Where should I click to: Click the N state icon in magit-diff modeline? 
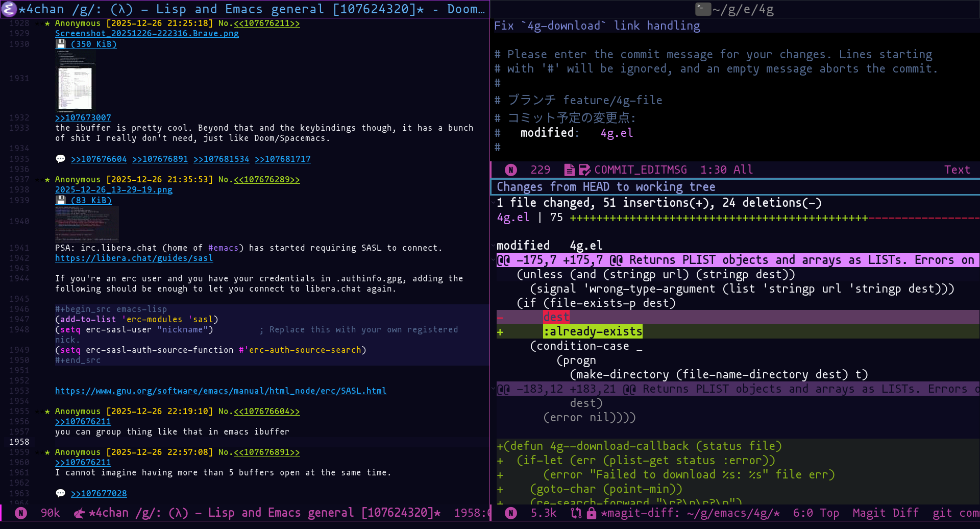coord(511,513)
